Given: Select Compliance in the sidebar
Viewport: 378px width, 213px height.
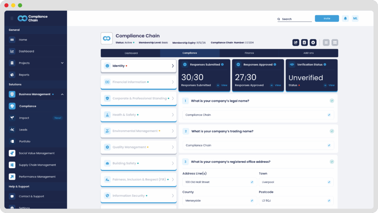Looking at the screenshot, I should pyautogui.click(x=36, y=106).
